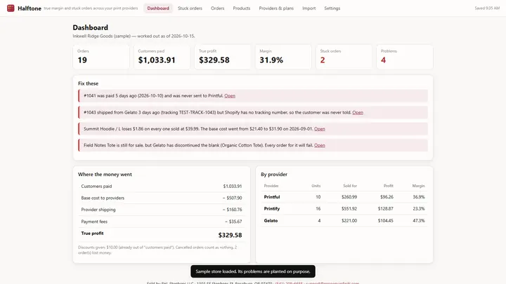506x284 pixels.
Task: Switch to the Orders tab
Action: coord(217,8)
